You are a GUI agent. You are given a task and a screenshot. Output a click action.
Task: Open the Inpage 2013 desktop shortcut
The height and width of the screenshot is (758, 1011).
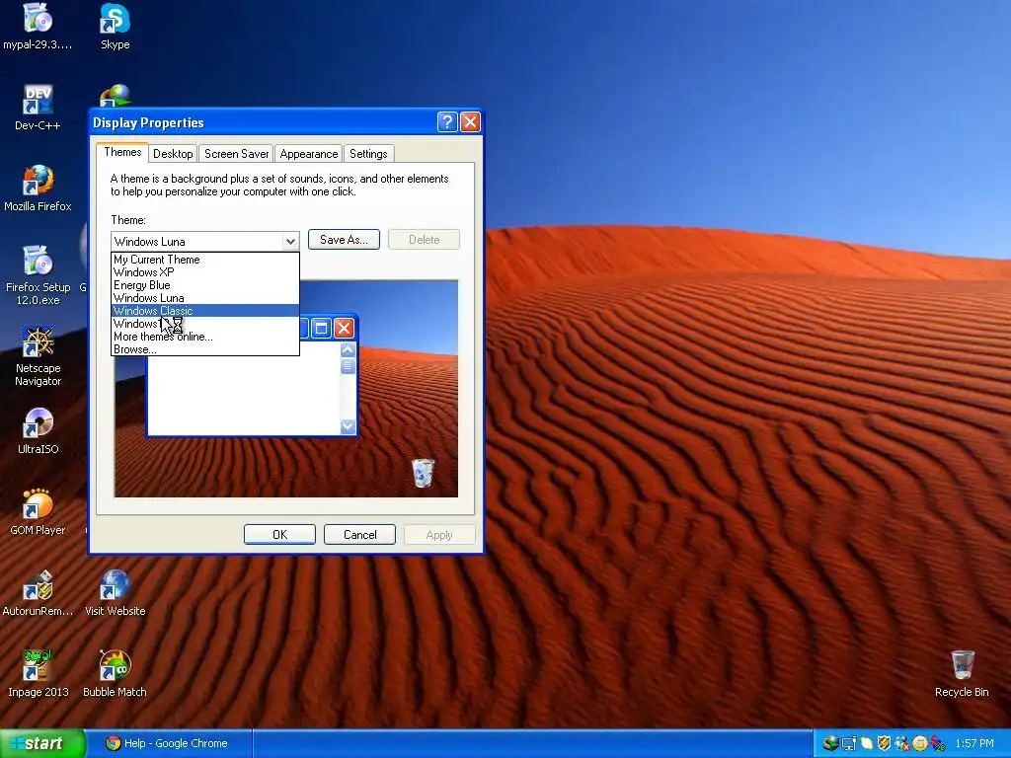pos(38,674)
